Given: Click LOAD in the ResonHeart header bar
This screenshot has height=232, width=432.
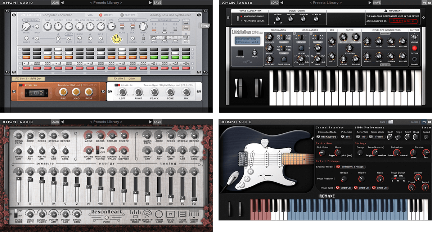Looking at the screenshot, I should pyautogui.click(x=55, y=122).
